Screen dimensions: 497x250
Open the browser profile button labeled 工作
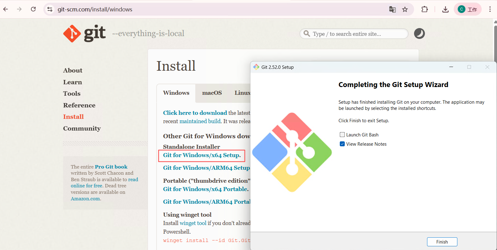click(468, 9)
